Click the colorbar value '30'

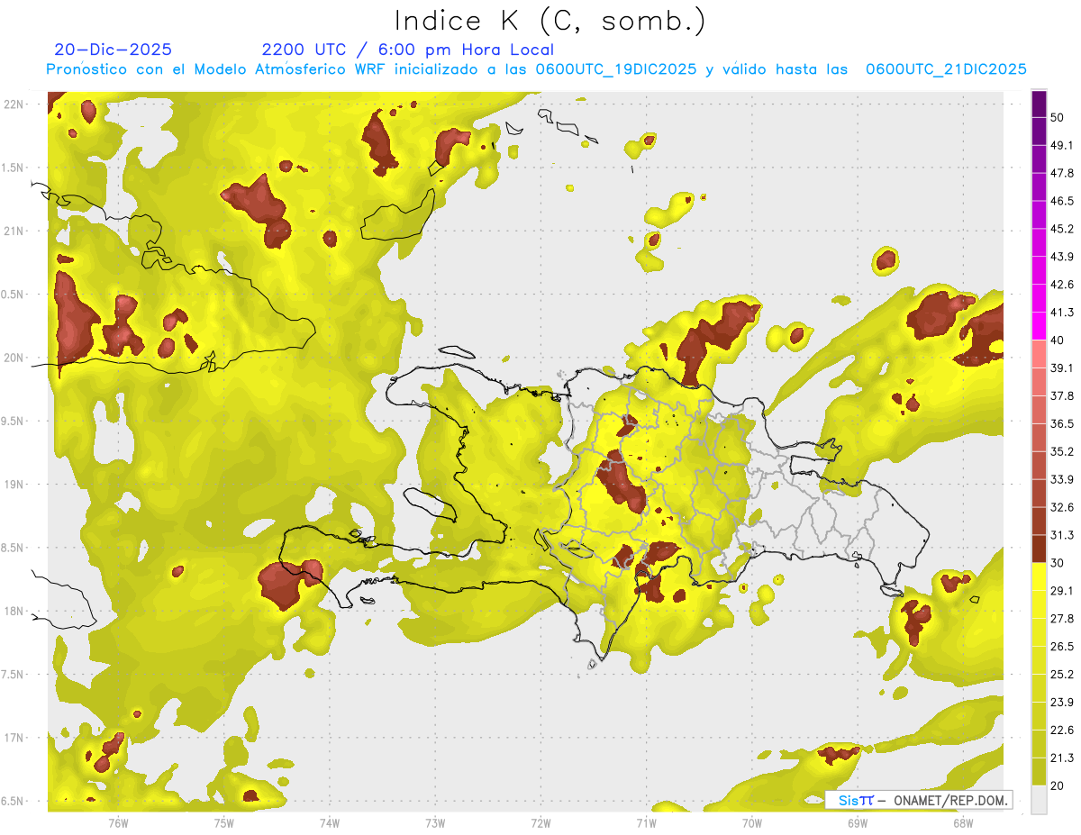[x=1058, y=563]
